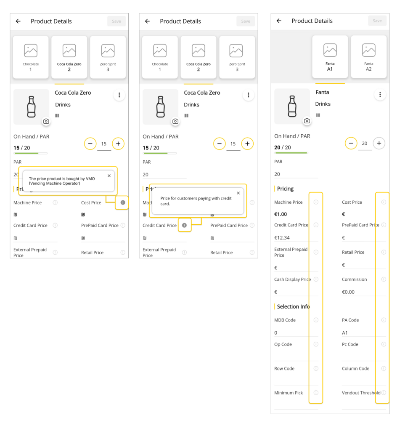Close the VMO cost price tooltip

pos(109,176)
